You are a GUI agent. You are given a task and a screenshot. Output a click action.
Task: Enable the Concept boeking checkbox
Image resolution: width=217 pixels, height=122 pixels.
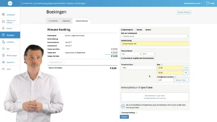pyautogui.click(x=121, y=113)
